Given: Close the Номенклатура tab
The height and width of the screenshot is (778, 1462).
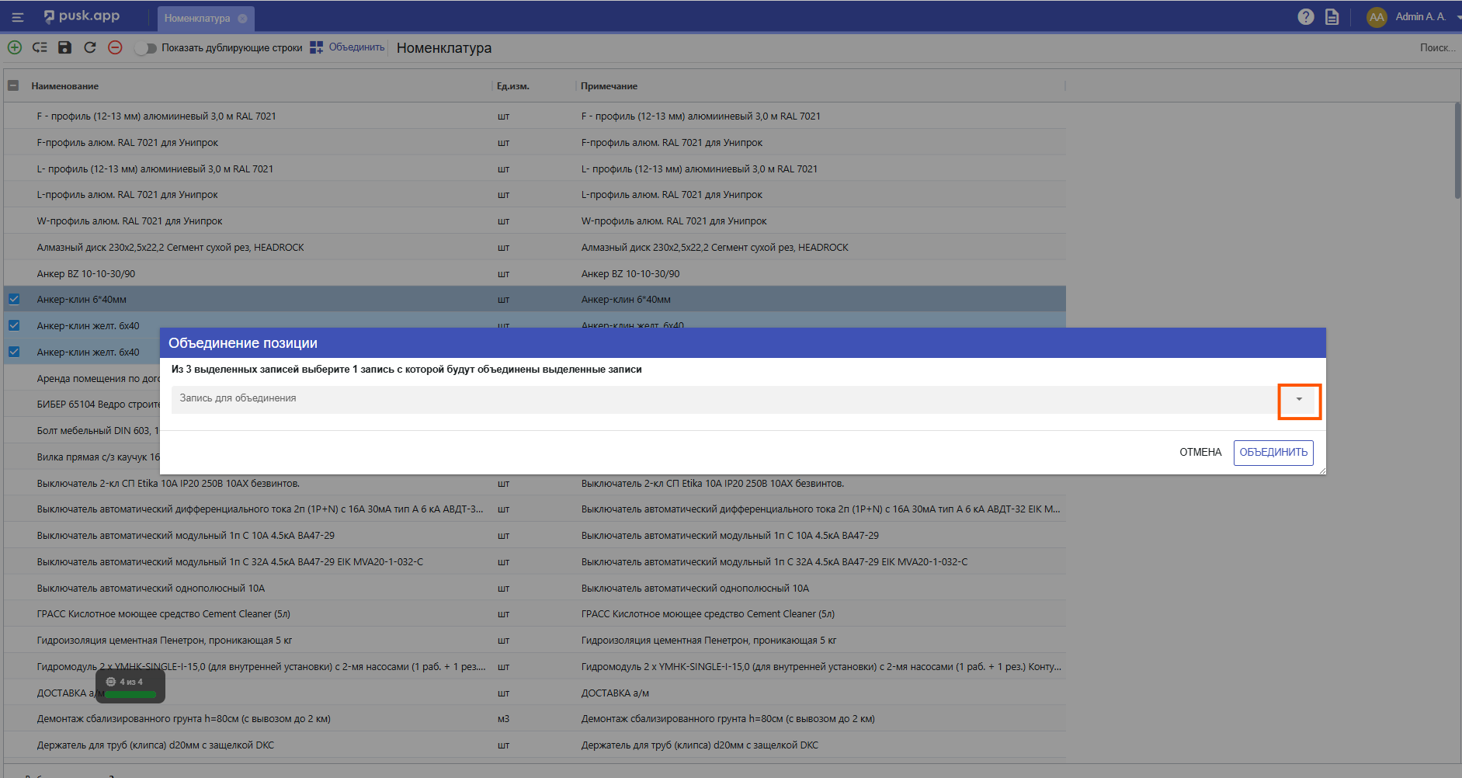Looking at the screenshot, I should point(242,19).
